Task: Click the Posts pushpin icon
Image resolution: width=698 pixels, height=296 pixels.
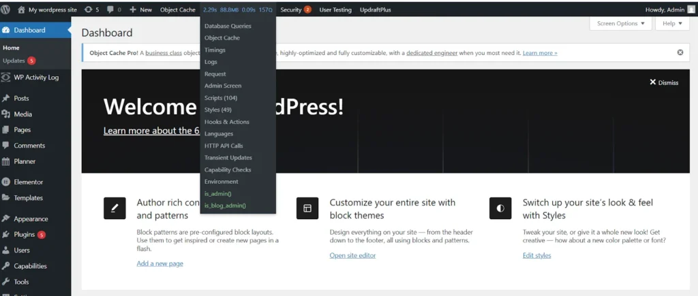Action: coord(6,98)
